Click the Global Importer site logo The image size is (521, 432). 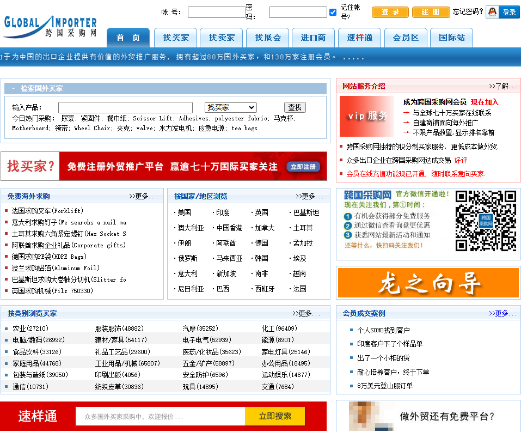49,25
